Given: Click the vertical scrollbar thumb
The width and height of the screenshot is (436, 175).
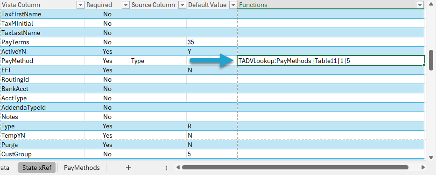Looking at the screenshot, I should click(x=431, y=60).
